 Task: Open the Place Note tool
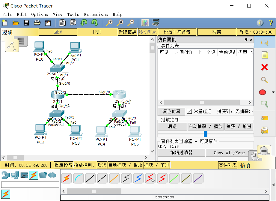tap(264, 55)
